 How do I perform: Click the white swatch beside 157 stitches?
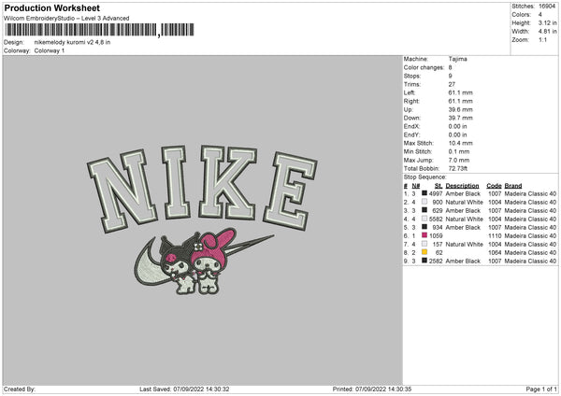(x=424, y=244)
